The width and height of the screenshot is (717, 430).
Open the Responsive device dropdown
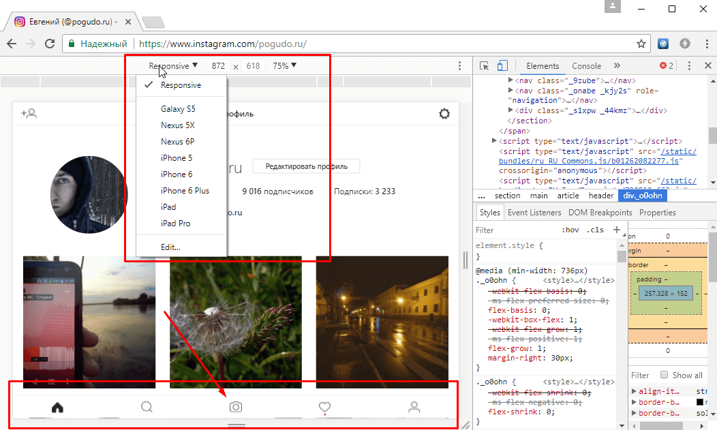coord(173,66)
